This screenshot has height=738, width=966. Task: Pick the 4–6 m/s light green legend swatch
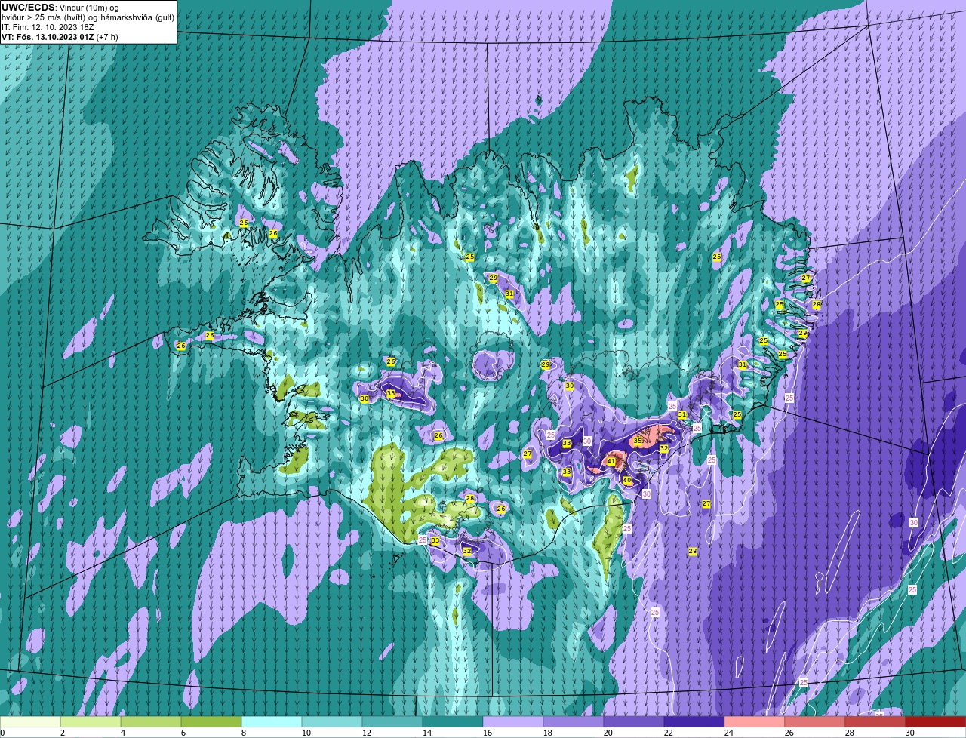point(151,722)
